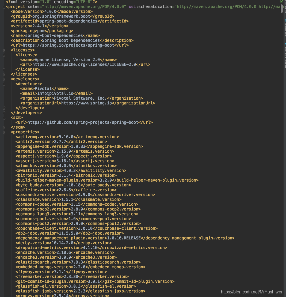Click fold marker at closing license tag

4,70
